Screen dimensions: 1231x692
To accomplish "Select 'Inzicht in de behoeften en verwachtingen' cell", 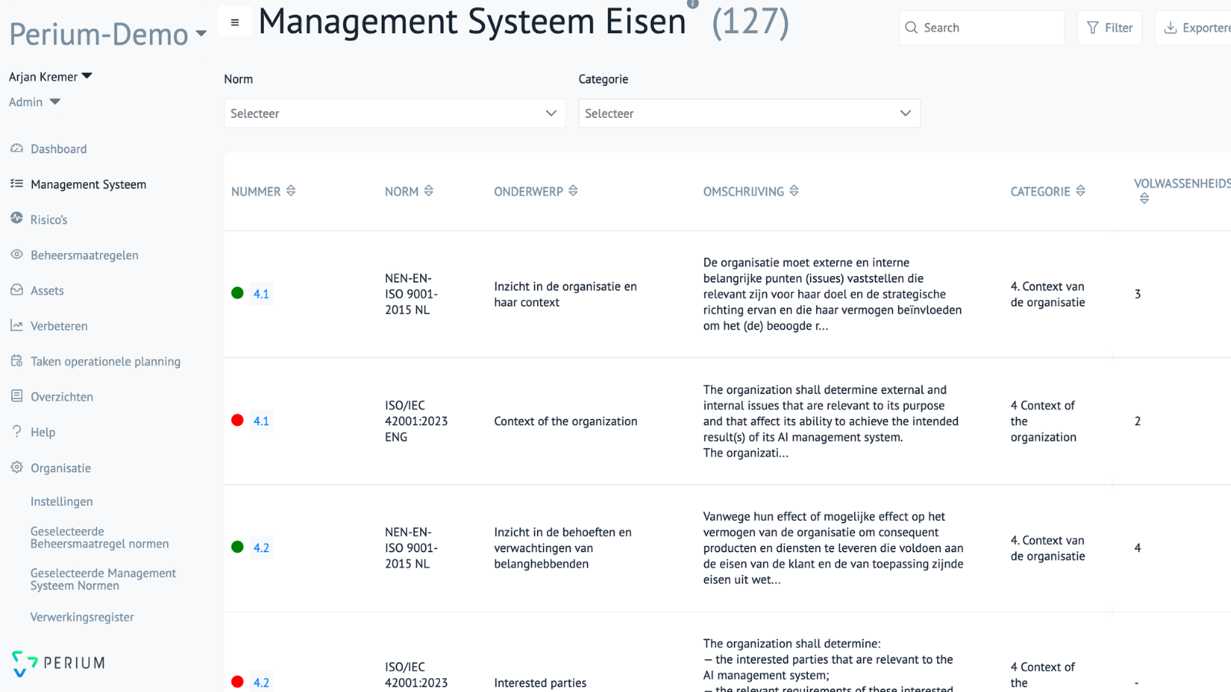I will tap(562, 547).
